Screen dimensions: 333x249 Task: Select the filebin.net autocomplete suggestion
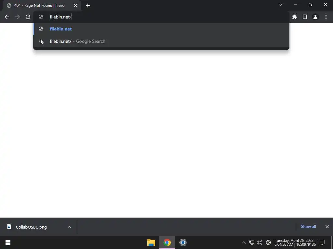pos(161,29)
